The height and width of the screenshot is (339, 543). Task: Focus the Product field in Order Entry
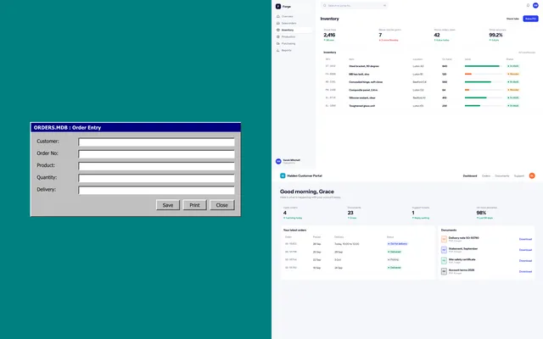(x=156, y=166)
